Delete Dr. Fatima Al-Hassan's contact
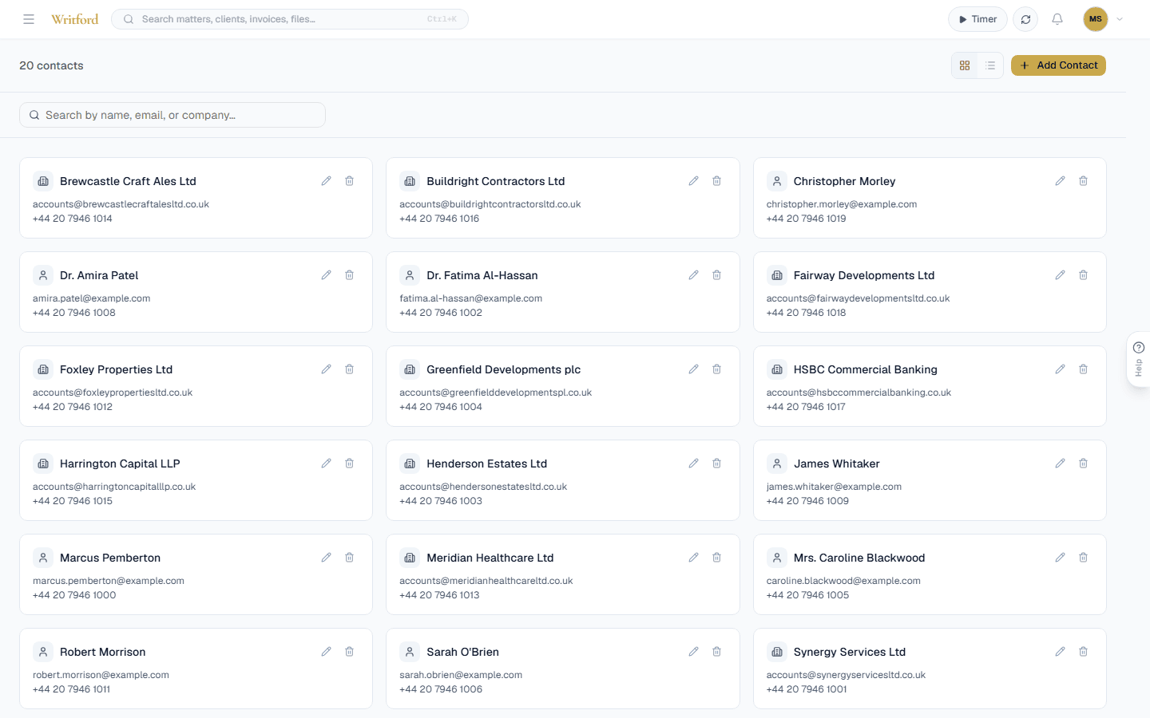Image resolution: width=1150 pixels, height=718 pixels. [x=717, y=275]
